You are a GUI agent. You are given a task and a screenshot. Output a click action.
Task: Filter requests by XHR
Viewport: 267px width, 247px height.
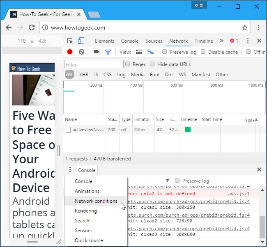click(x=84, y=75)
